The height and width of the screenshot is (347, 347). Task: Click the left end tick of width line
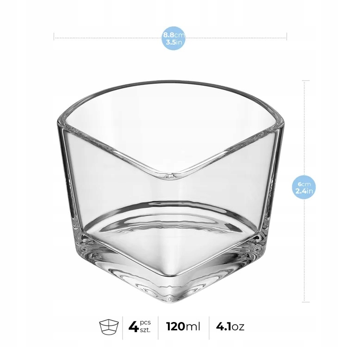click(54, 37)
